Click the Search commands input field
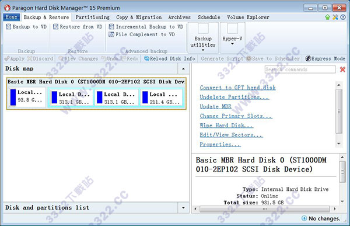This screenshot has height=226, width=350. 300,69
